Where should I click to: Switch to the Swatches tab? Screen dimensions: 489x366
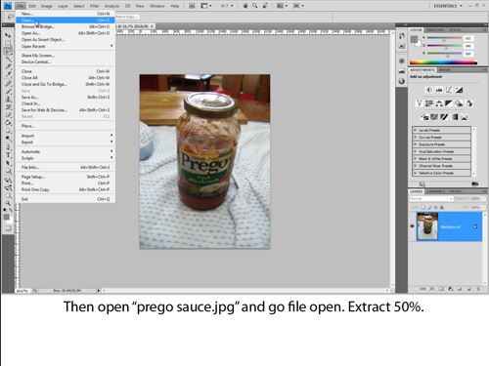coord(435,30)
